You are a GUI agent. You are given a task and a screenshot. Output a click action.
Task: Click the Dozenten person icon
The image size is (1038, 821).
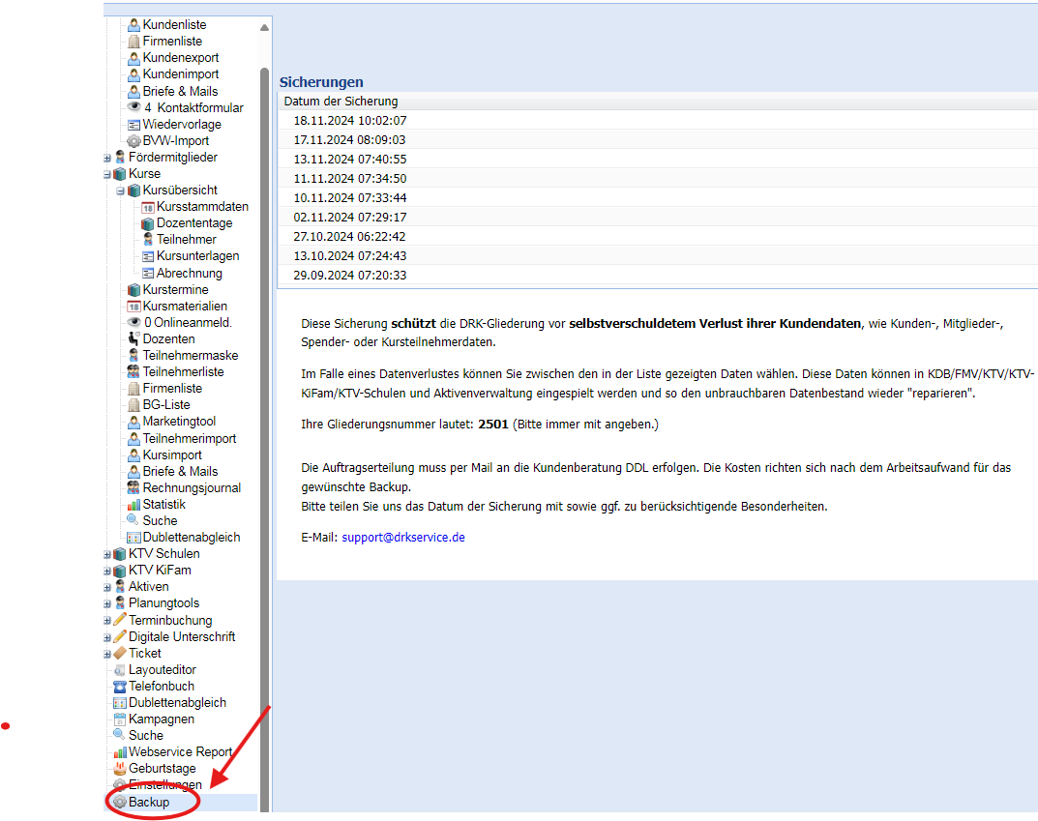(134, 339)
